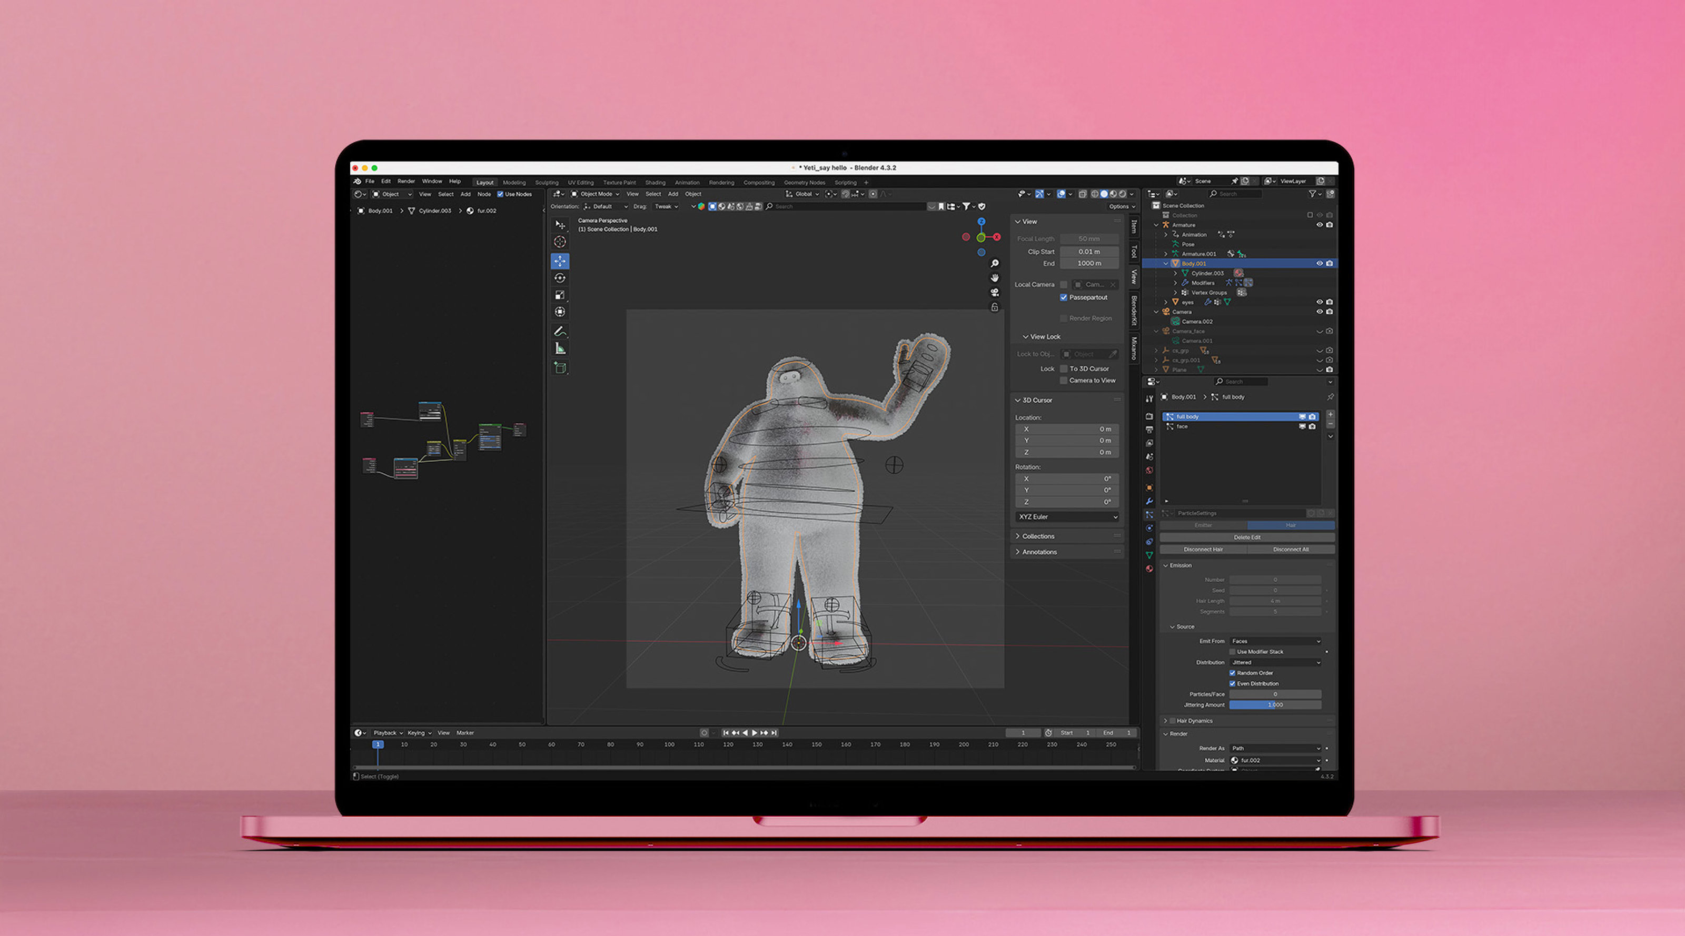Expand the Collections panel
This screenshot has width=1685, height=936.
point(1038,536)
